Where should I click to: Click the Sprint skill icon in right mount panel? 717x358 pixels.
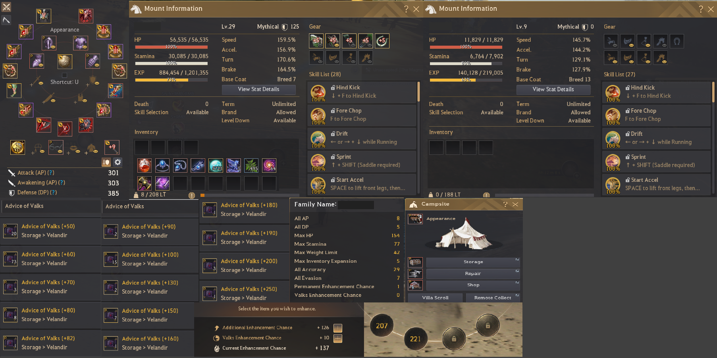pos(613,162)
